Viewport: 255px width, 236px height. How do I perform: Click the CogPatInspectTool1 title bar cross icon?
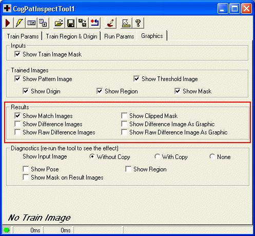pos(7,8)
